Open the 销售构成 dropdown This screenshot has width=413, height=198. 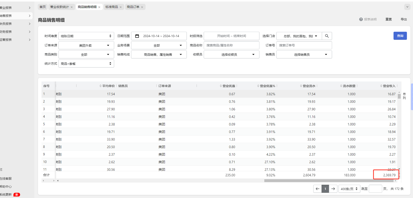(x=159, y=55)
